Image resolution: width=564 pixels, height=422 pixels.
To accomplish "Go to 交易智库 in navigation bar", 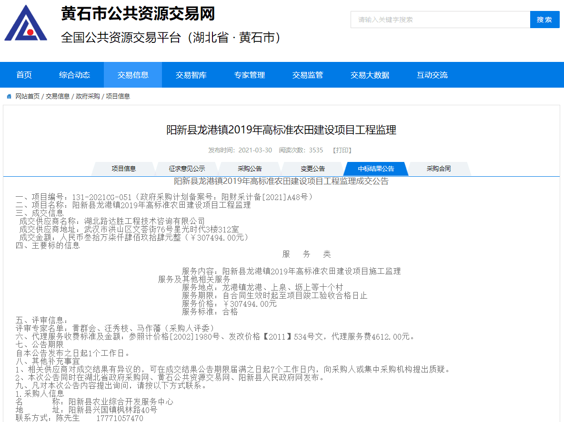I will (x=191, y=75).
